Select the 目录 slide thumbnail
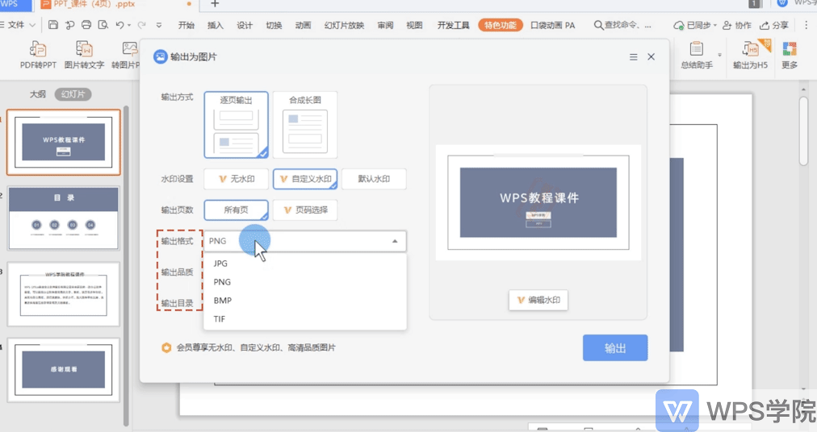Screen dimensions: 817x432 64,218
